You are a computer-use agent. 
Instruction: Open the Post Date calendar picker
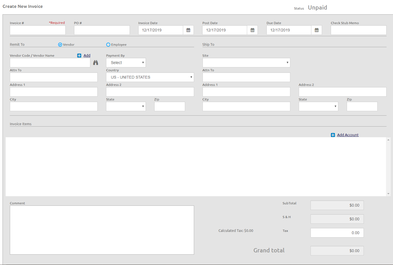[x=252, y=30]
